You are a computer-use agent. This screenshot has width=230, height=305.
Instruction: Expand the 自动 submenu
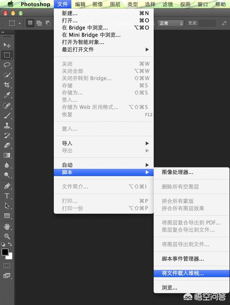pos(104,165)
